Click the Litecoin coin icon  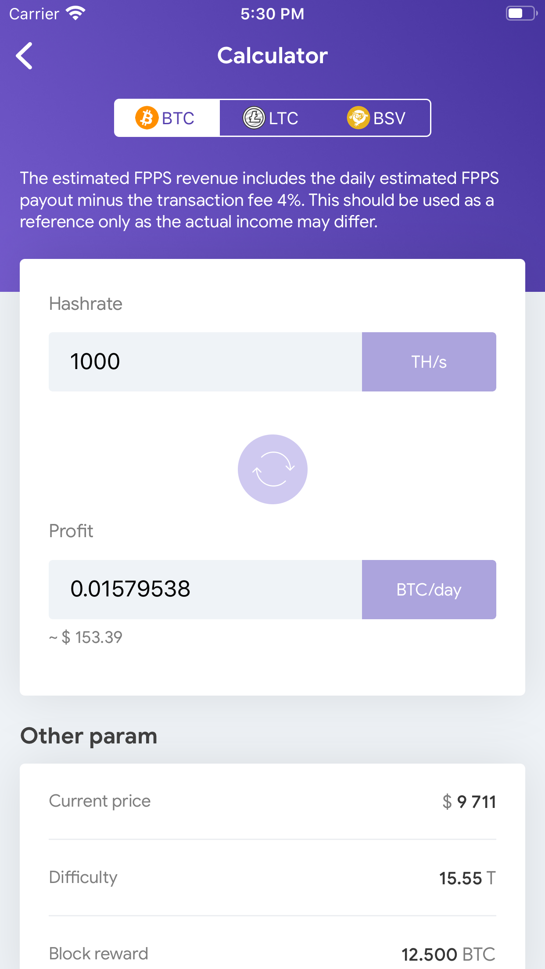[254, 118]
